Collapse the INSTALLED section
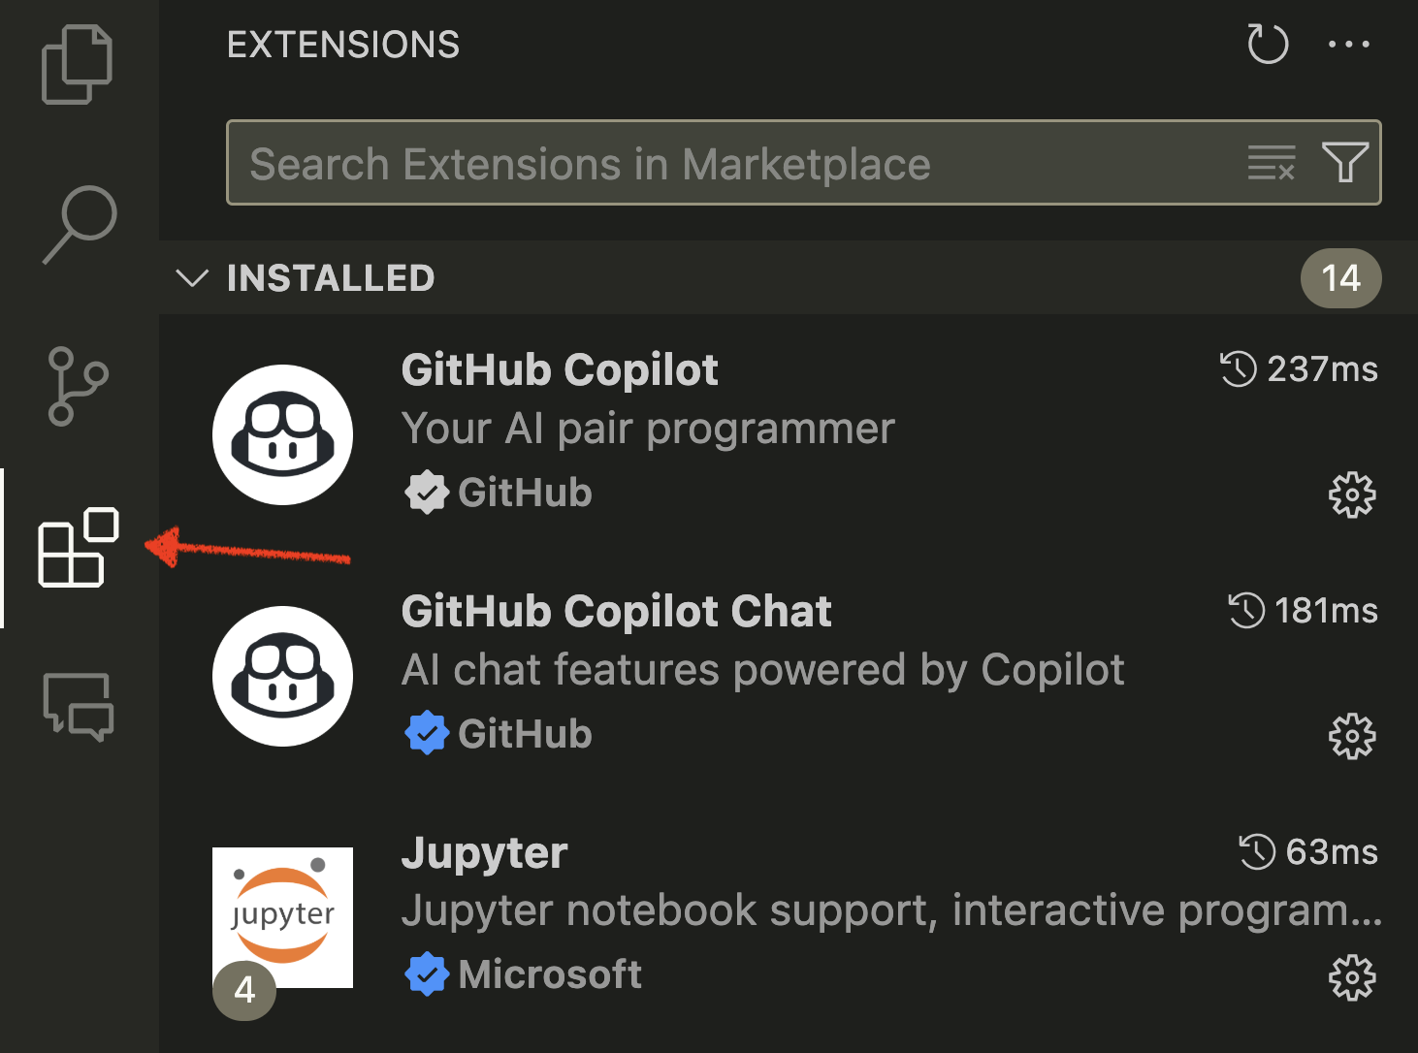This screenshot has height=1053, width=1418. [x=192, y=278]
